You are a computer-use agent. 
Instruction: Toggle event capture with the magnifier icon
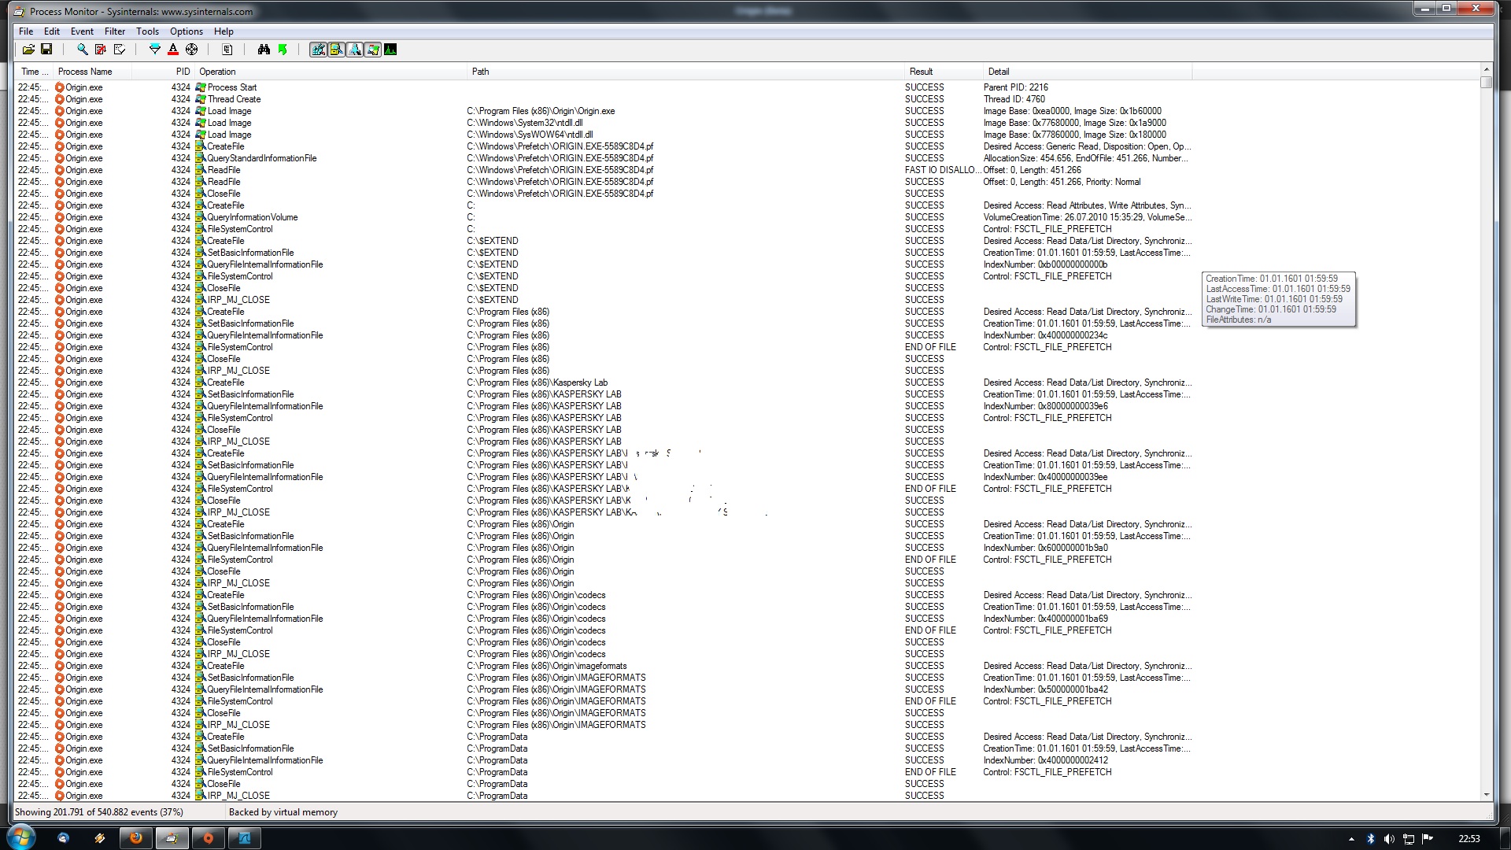click(82, 50)
